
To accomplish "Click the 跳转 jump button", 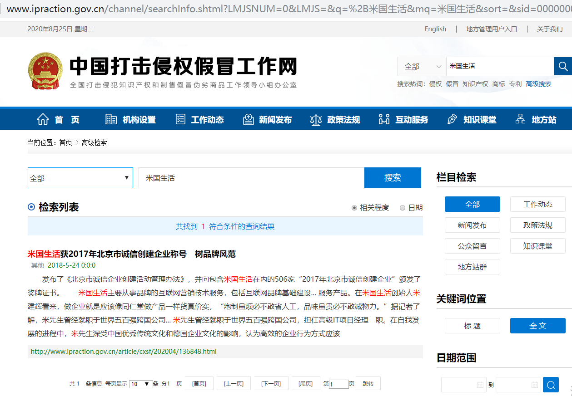I will [x=368, y=384].
